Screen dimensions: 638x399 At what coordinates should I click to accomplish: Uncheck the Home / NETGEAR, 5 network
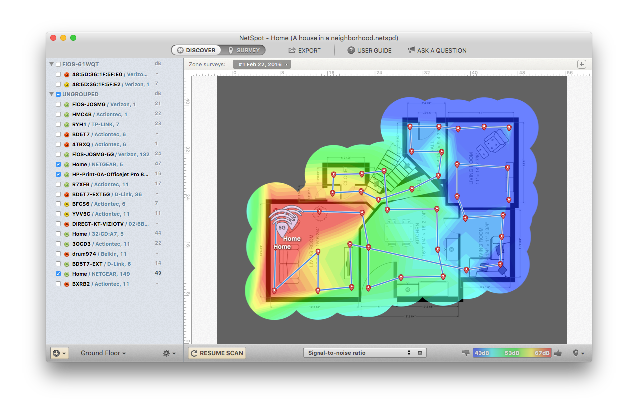click(x=58, y=164)
